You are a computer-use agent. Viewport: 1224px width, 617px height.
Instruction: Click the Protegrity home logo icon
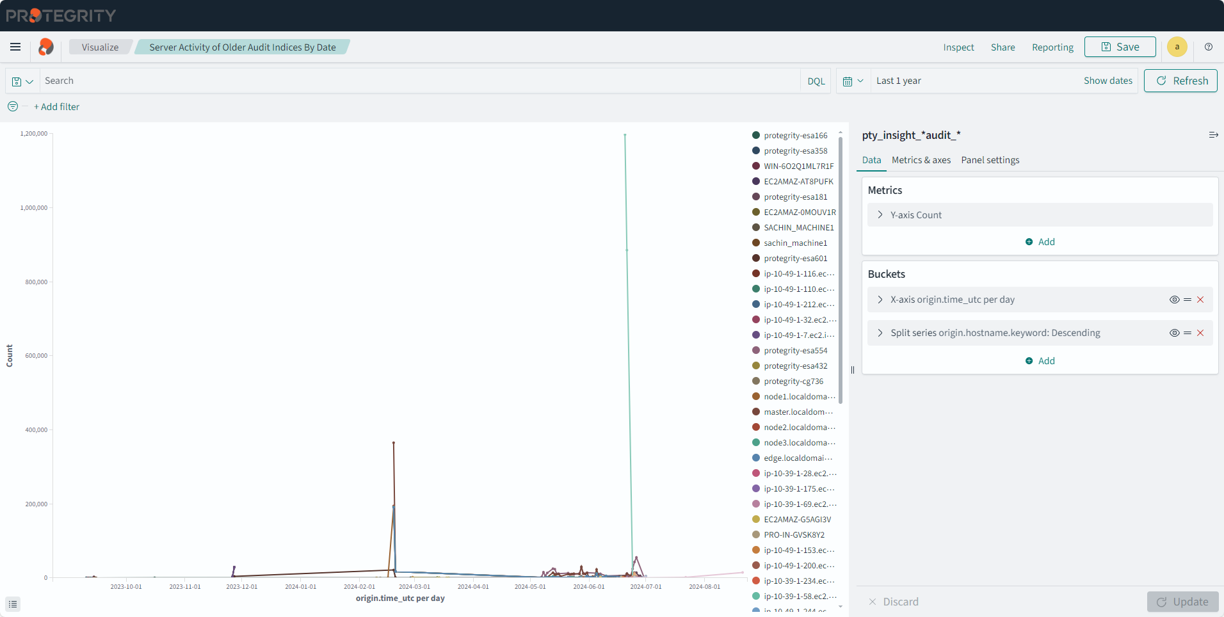click(46, 47)
